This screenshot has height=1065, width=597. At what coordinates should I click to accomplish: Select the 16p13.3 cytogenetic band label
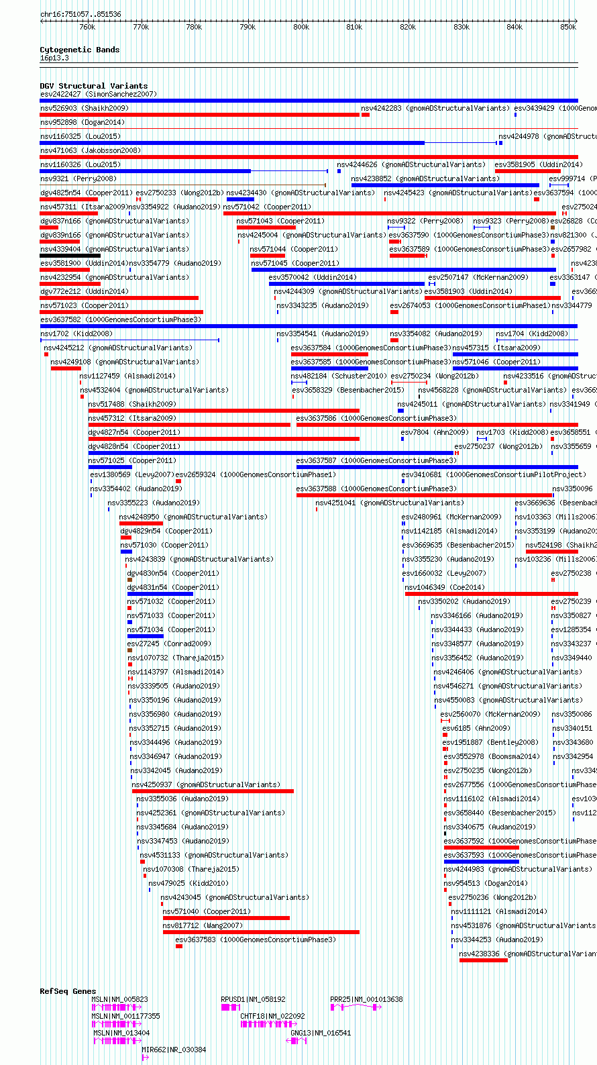click(54, 58)
